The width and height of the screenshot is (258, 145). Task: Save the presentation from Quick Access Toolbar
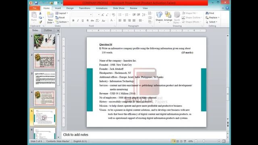coord(36,3)
